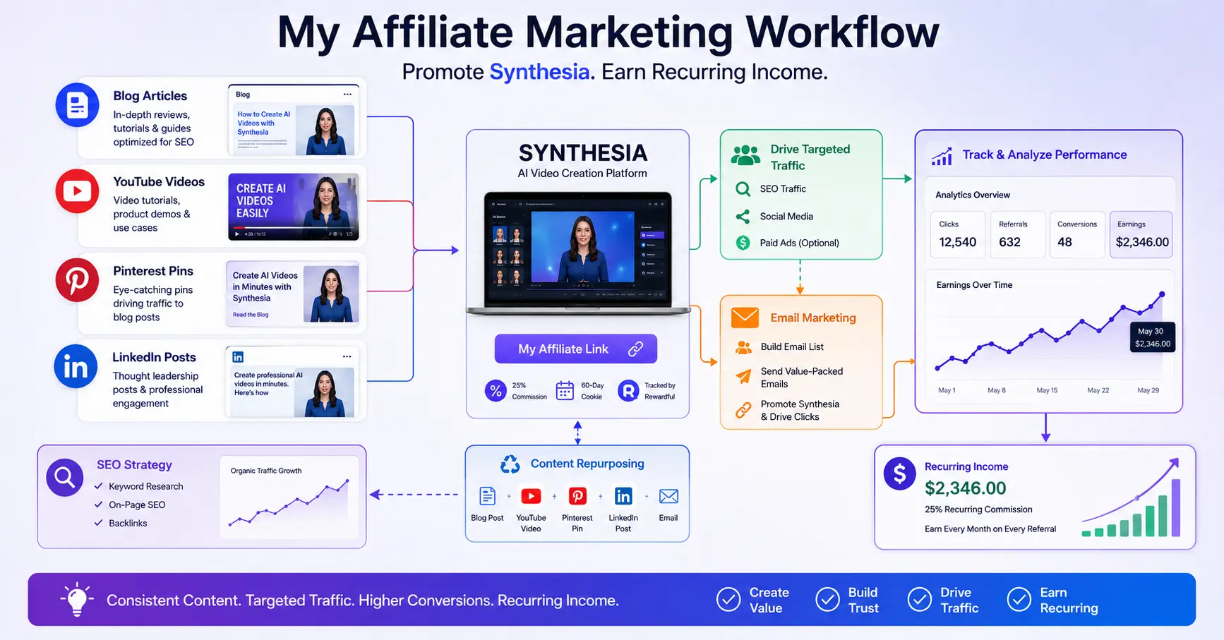Select the Clicks 12,540 stat card
Screen dimensions: 1224x640
coord(957,234)
